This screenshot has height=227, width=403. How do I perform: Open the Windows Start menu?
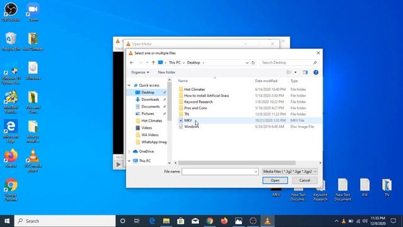pyautogui.click(x=7, y=221)
